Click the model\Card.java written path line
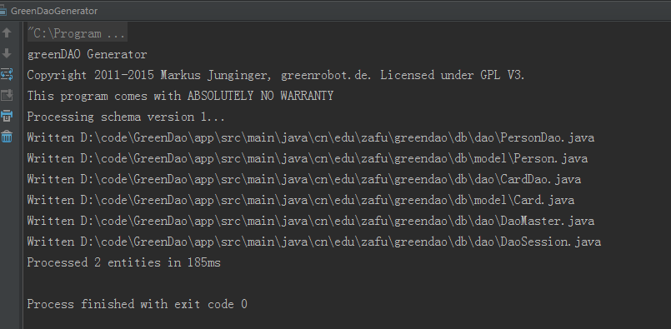Image resolution: width=671 pixels, height=329 pixels. (x=301, y=200)
